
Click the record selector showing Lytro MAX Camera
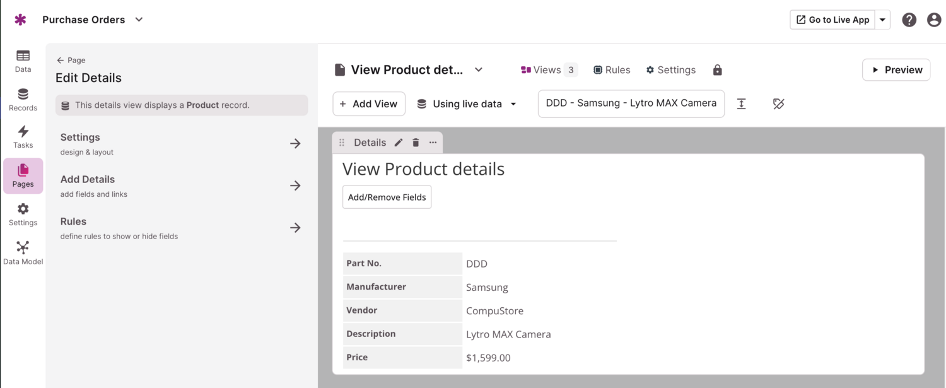(631, 103)
